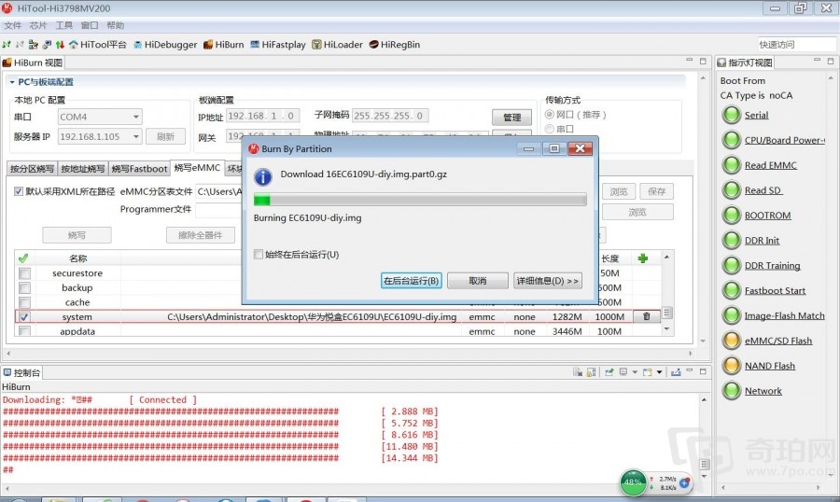Open the 芯片 menu
This screenshot has height=502, width=840.
38,25
